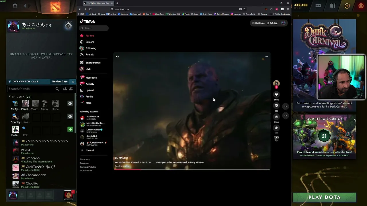The image size is (367, 206).
Task: Open the Dota Plus hexagon icon
Action: (x=347, y=6)
